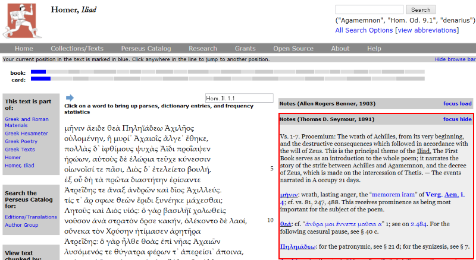Click the θεά lemma link in notes
Viewport: 476px width, 260px height.
286,224
